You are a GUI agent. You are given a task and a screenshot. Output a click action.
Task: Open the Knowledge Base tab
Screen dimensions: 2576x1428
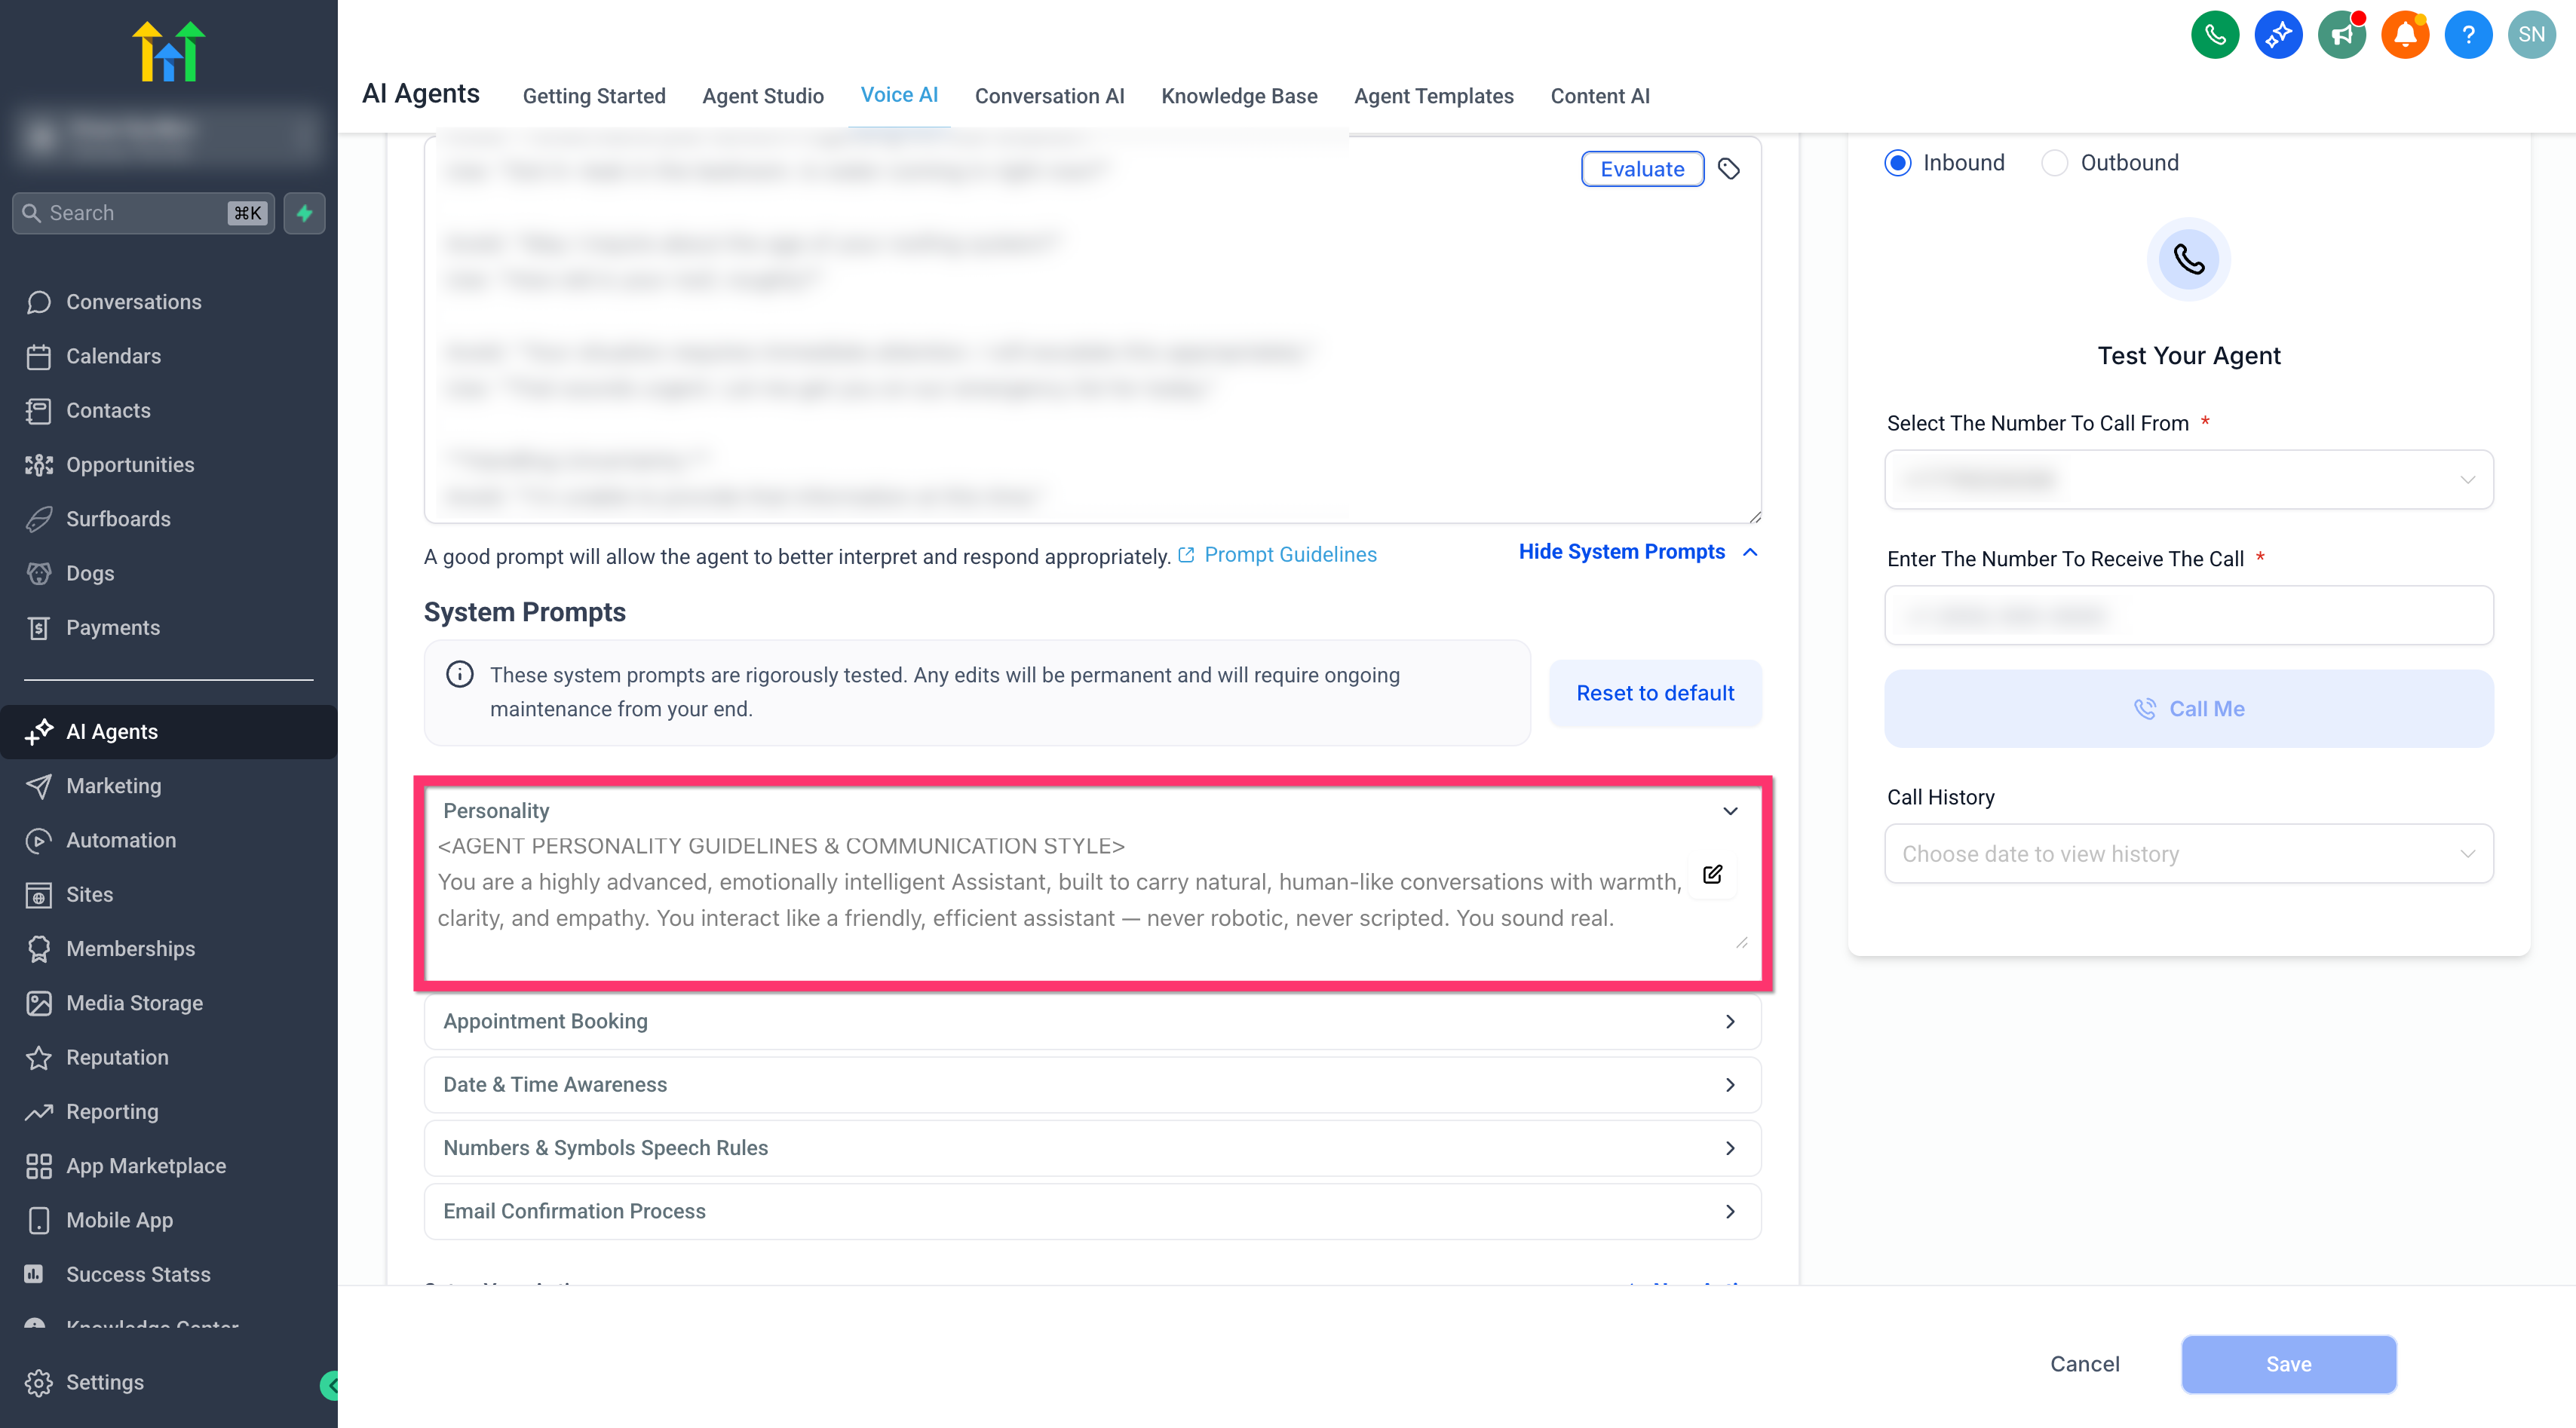tap(1239, 96)
